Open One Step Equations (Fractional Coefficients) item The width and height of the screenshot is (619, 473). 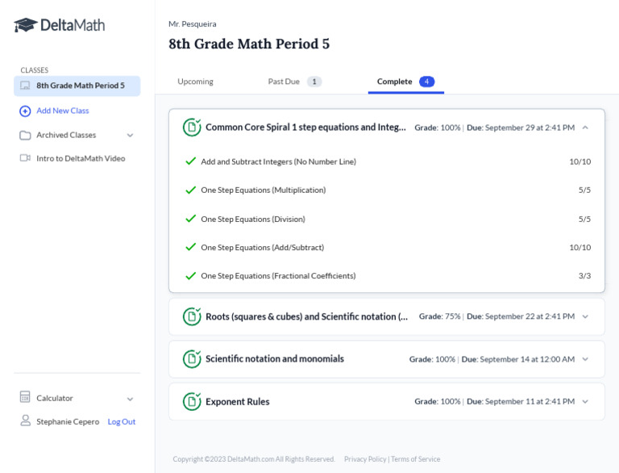[278, 276]
